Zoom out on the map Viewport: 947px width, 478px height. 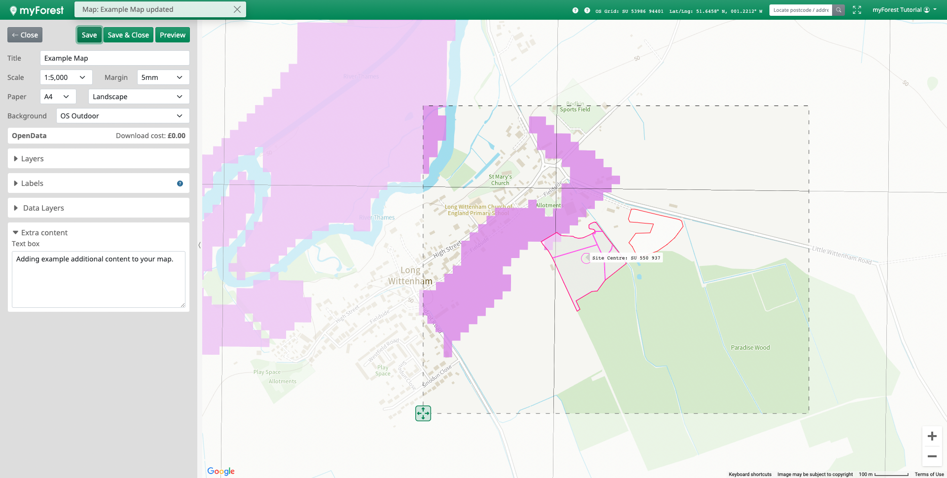pyautogui.click(x=932, y=456)
